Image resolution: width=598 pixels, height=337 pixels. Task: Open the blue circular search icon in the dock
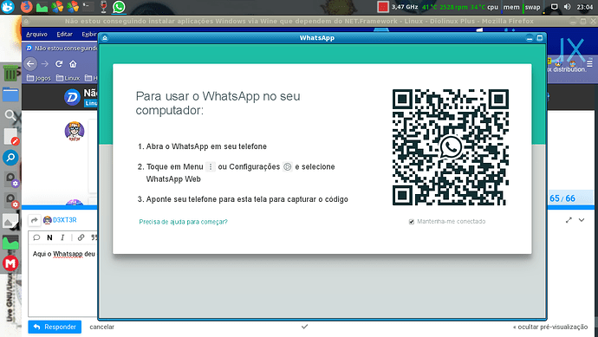10,158
